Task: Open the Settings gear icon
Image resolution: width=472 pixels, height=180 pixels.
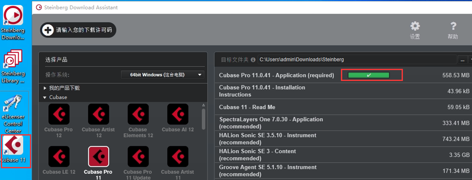Action: click(415, 27)
